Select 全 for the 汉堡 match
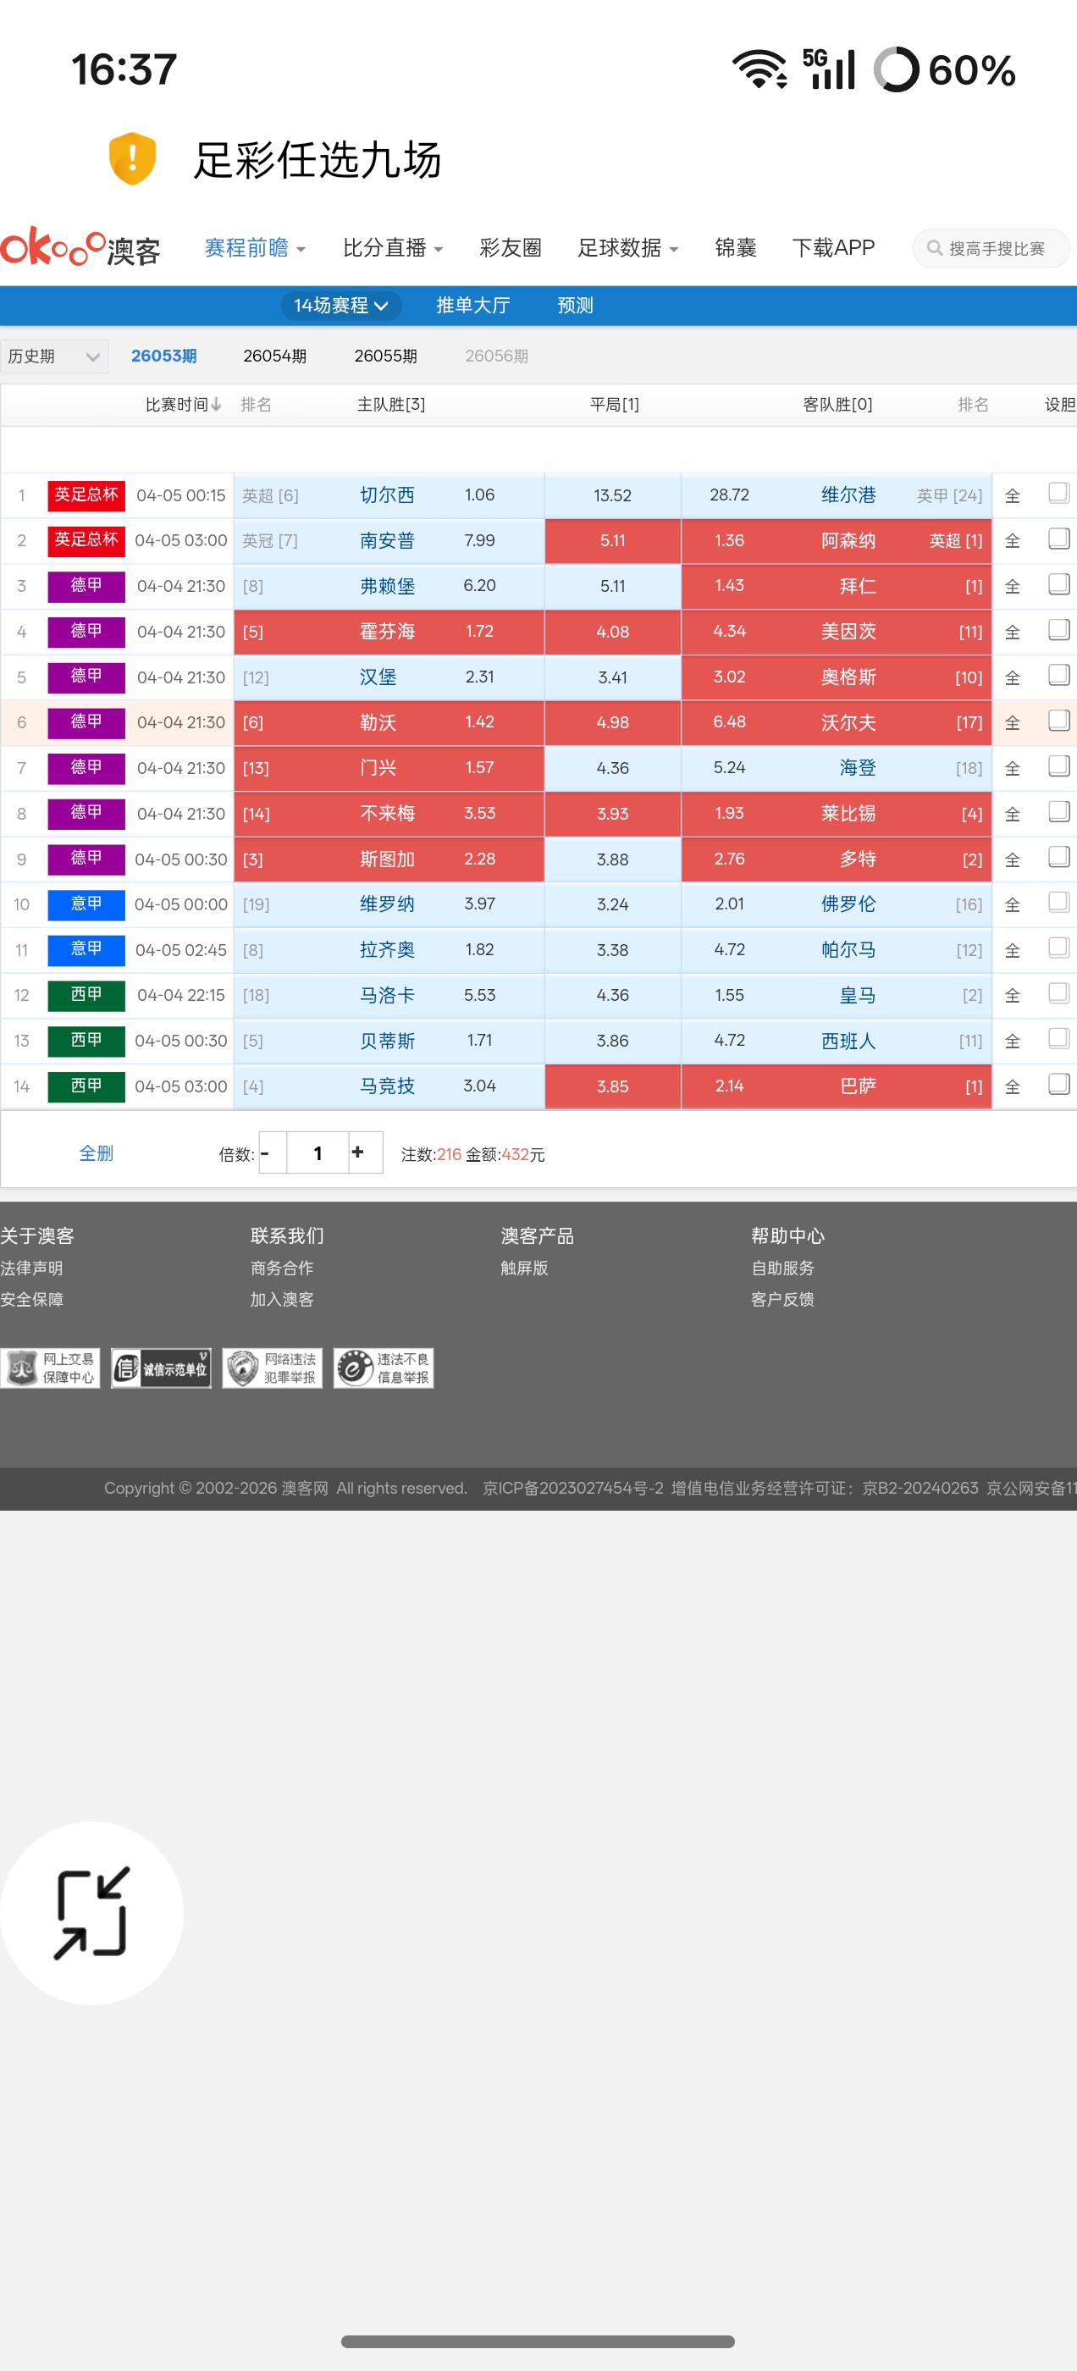This screenshot has height=2371, width=1077. [1012, 677]
